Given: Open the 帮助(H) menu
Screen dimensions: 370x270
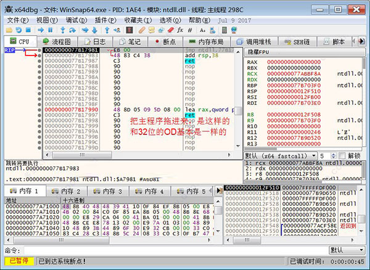Looking at the screenshot, I should coord(199,20).
